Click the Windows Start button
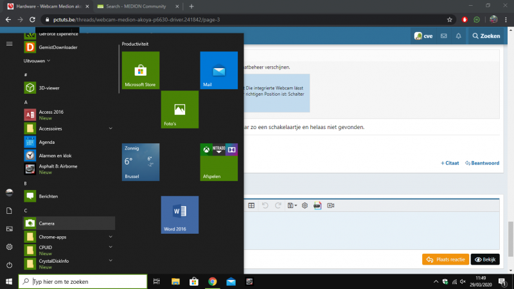Viewport: 514px width, 289px height. pyautogui.click(x=9, y=281)
